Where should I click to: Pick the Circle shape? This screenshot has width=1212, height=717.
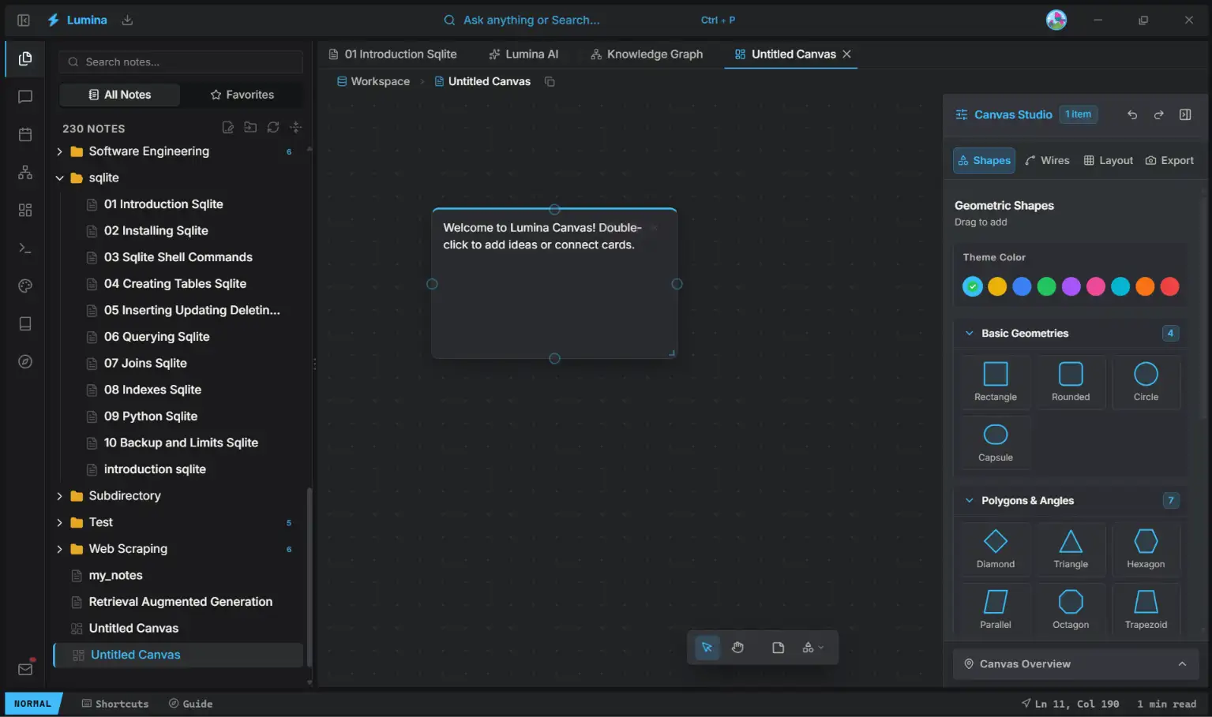coord(1146,382)
